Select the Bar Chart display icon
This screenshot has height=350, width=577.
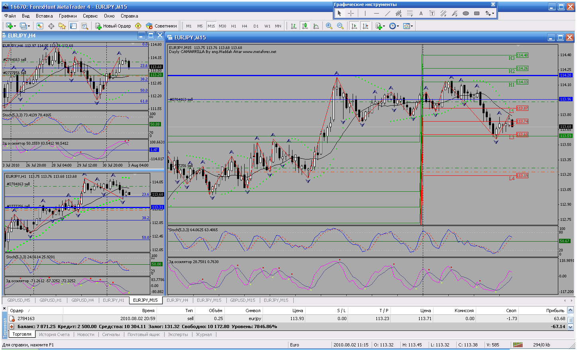click(x=294, y=26)
